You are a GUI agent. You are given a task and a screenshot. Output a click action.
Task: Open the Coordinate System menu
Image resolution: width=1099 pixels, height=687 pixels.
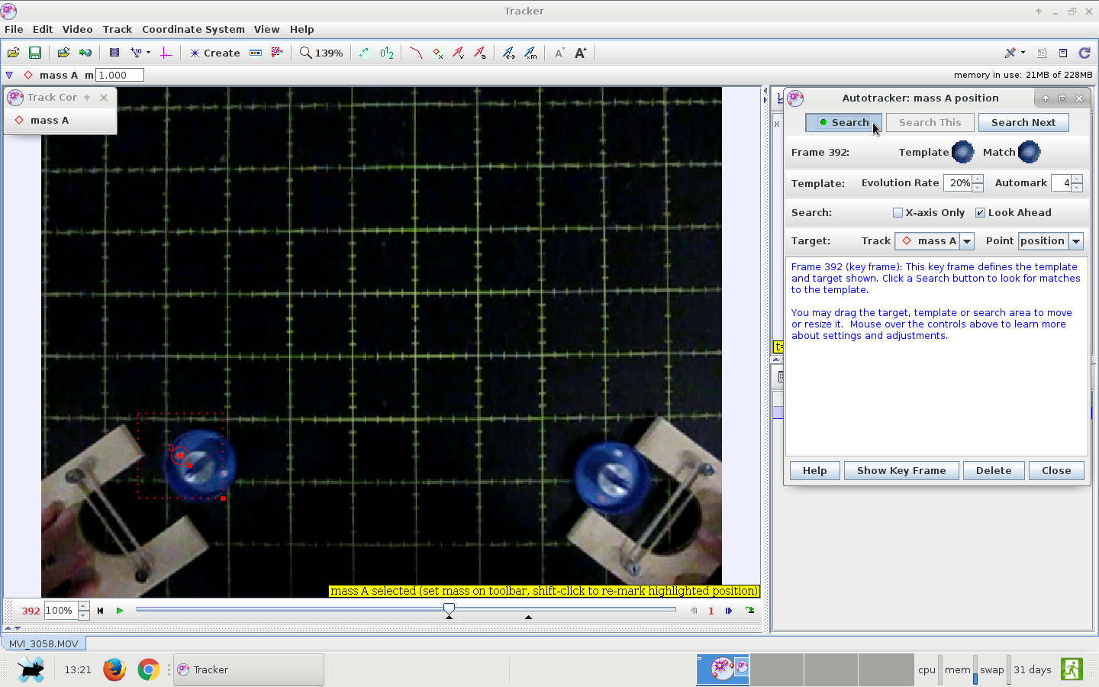point(193,29)
